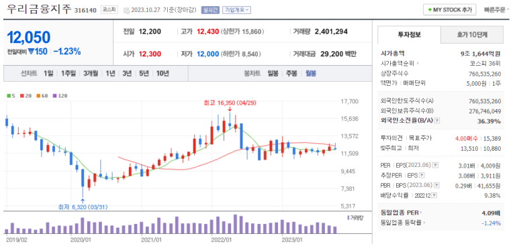Click the 전일 value 12,200
This screenshot has height=244, width=519.
pyautogui.click(x=150, y=32)
